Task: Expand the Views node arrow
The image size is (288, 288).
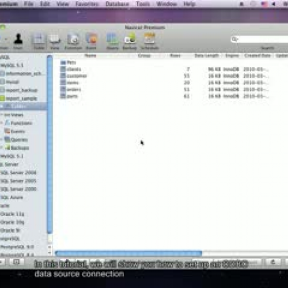Action: tap(1, 115)
